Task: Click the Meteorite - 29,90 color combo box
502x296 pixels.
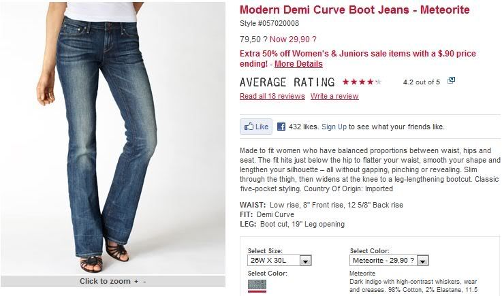Action: 389,261
